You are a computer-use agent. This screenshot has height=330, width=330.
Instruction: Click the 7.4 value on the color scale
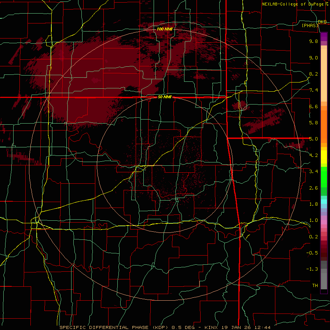point(313,90)
